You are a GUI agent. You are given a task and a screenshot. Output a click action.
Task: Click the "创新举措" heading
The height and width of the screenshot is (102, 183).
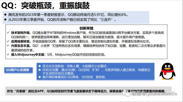click(86, 28)
